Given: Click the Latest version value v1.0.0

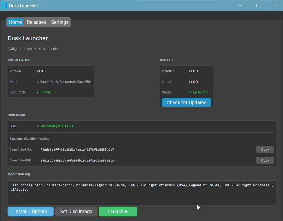Looking at the screenshot, I should point(193,82).
